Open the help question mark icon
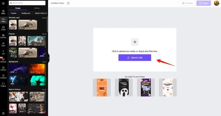 pos(3,113)
